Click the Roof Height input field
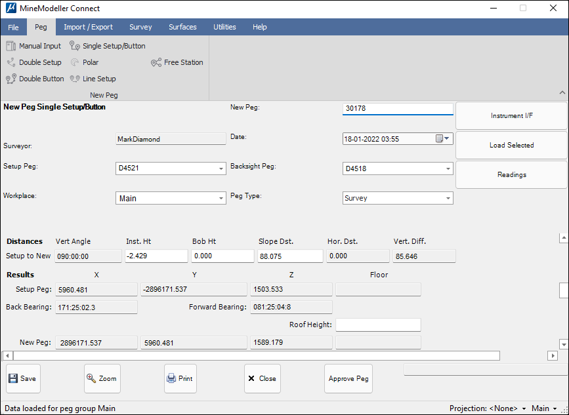Screen dimensions: 569x415 point(377,325)
